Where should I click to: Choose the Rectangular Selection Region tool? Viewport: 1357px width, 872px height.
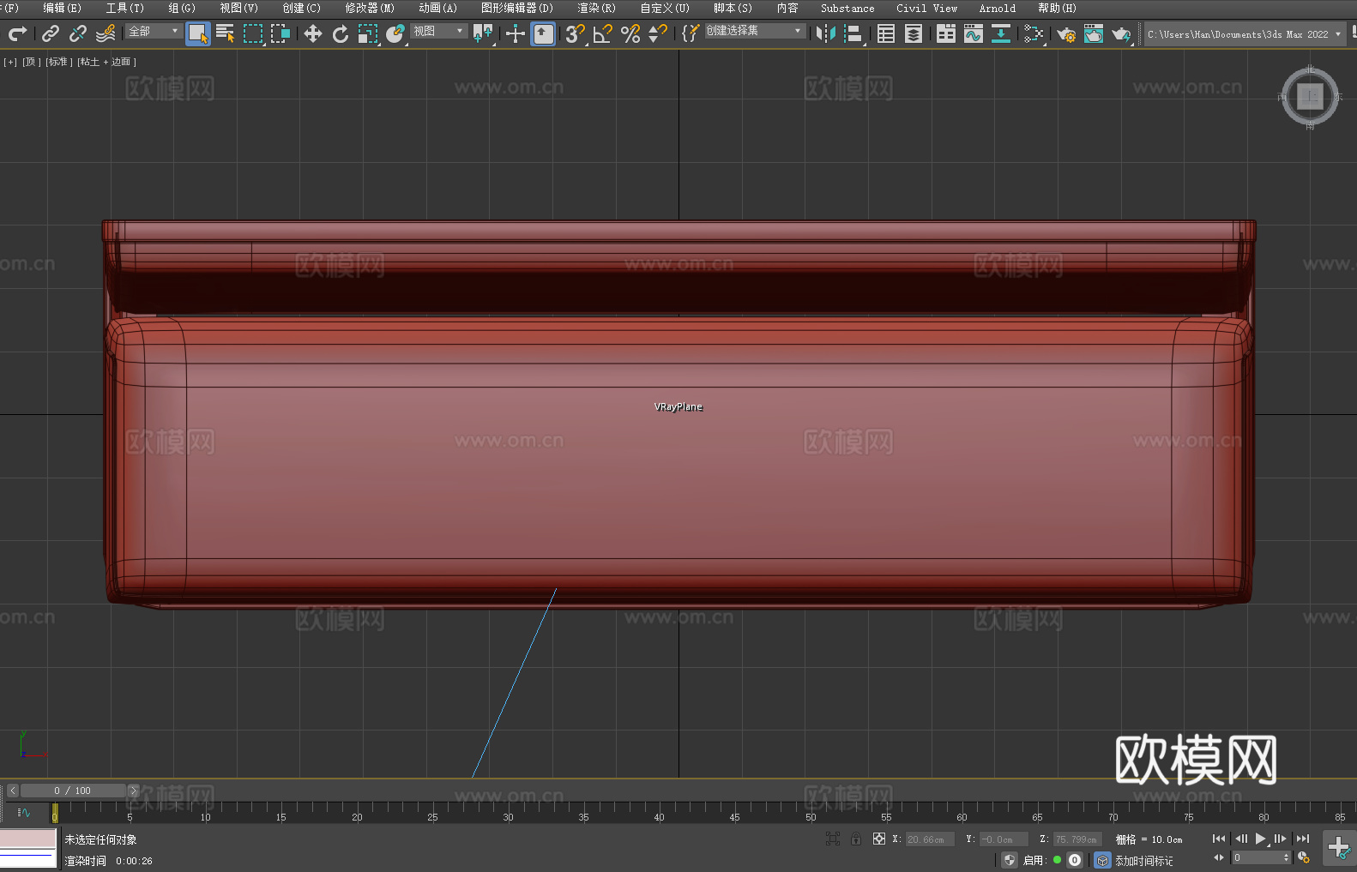[253, 33]
